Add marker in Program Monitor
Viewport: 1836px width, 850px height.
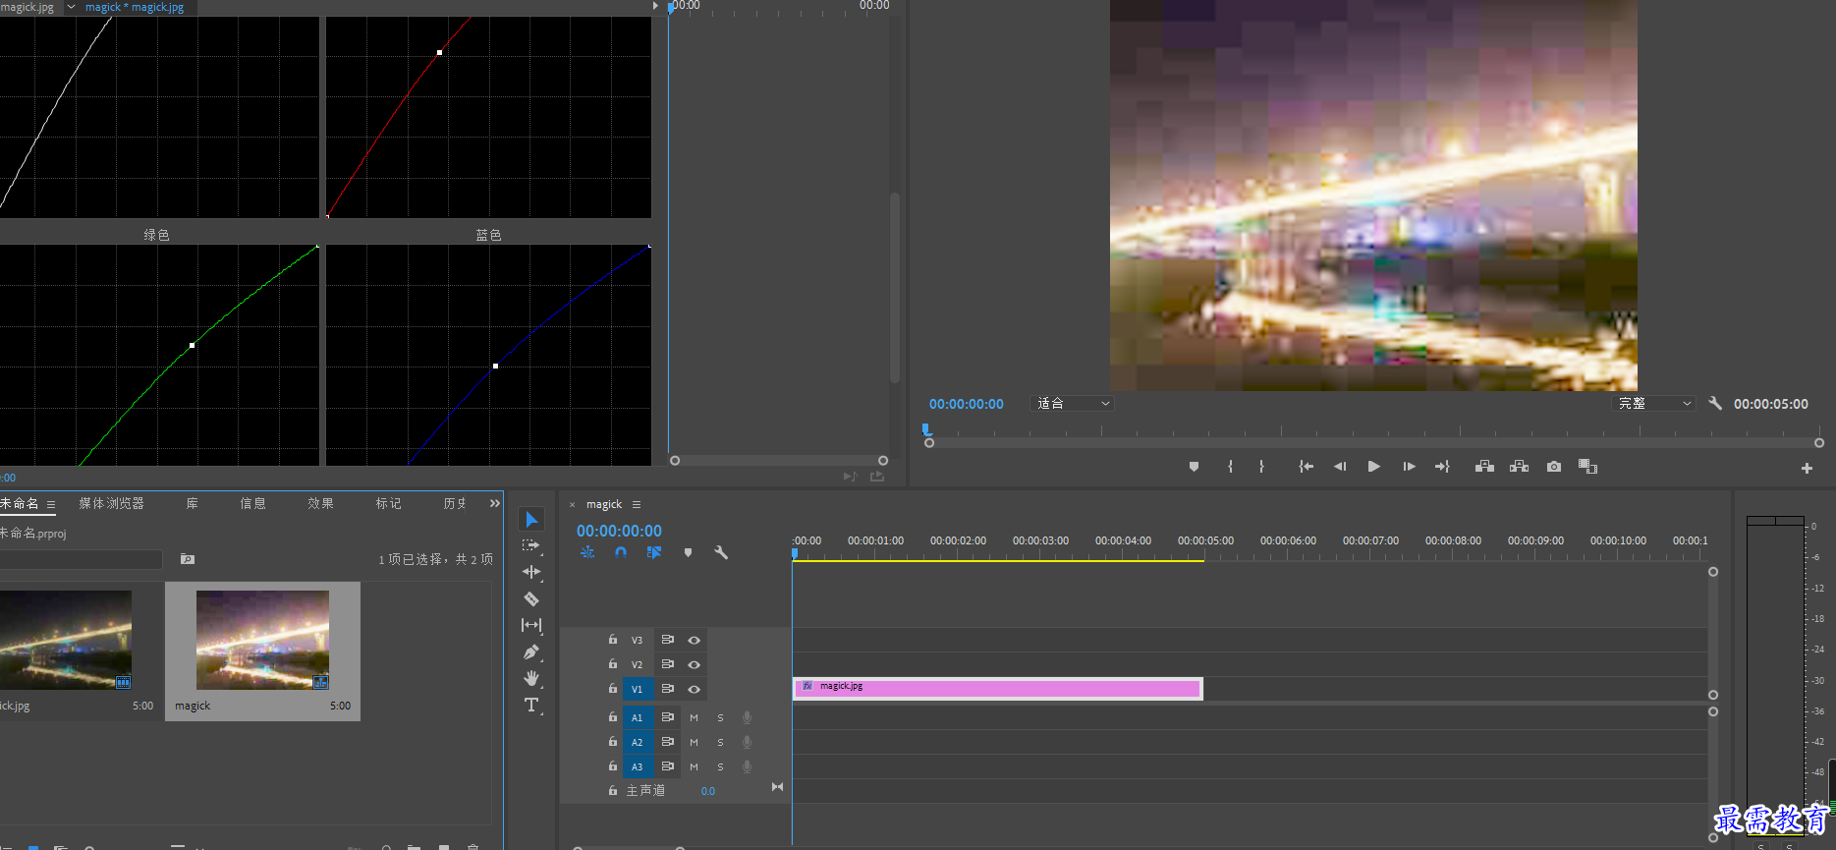[1194, 467]
